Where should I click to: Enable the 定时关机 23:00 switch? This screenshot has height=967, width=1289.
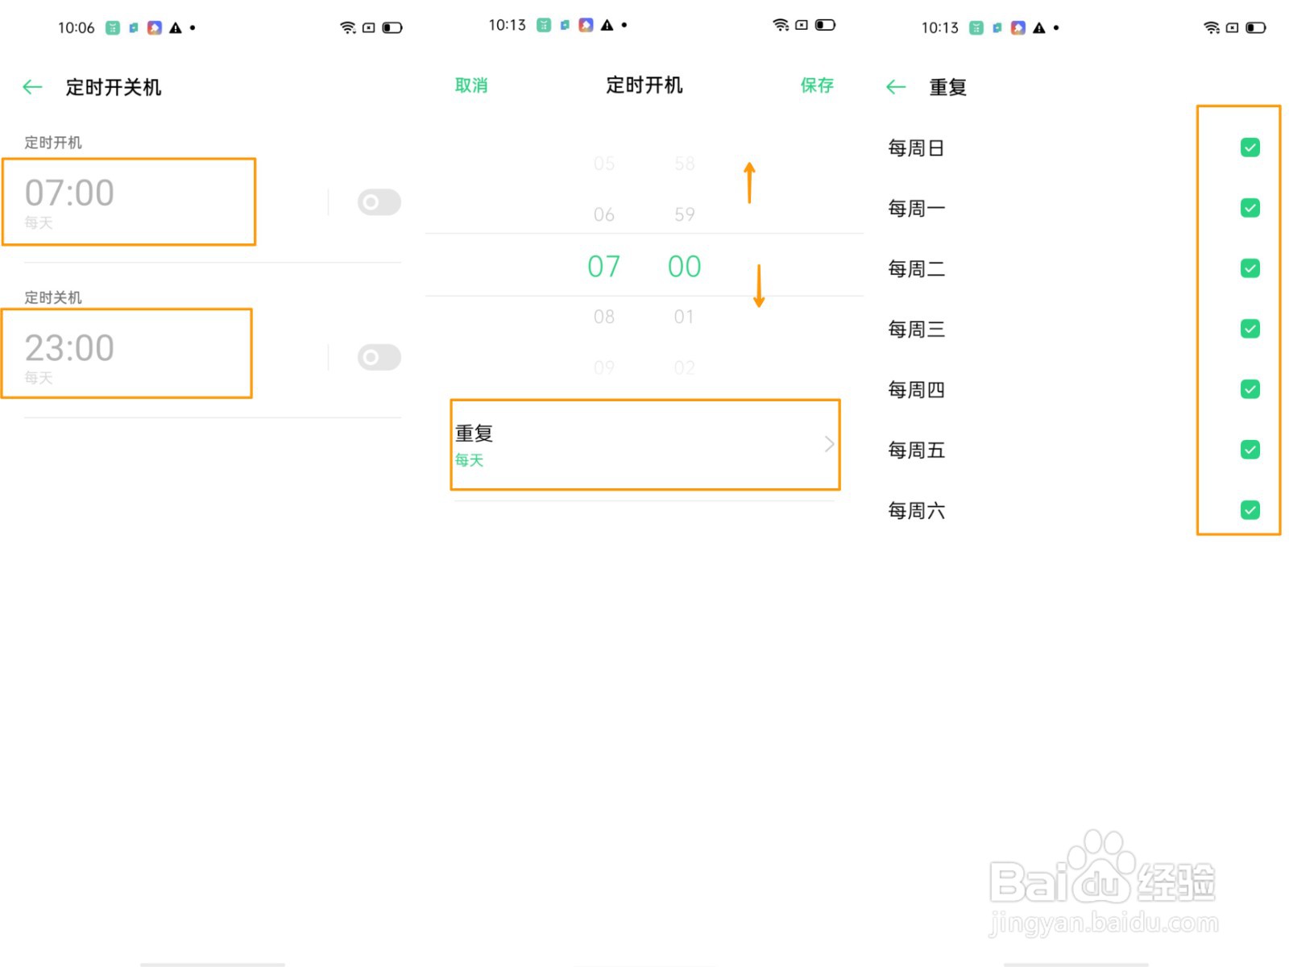pos(379,357)
